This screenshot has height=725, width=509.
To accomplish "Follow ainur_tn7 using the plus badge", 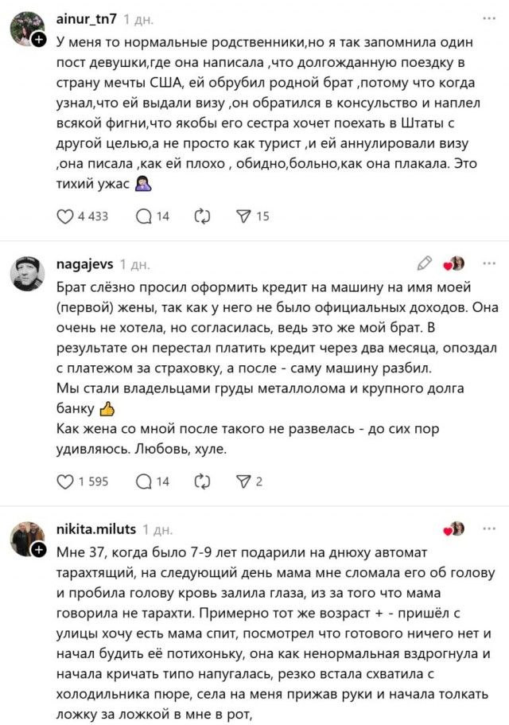I will pos(39,40).
